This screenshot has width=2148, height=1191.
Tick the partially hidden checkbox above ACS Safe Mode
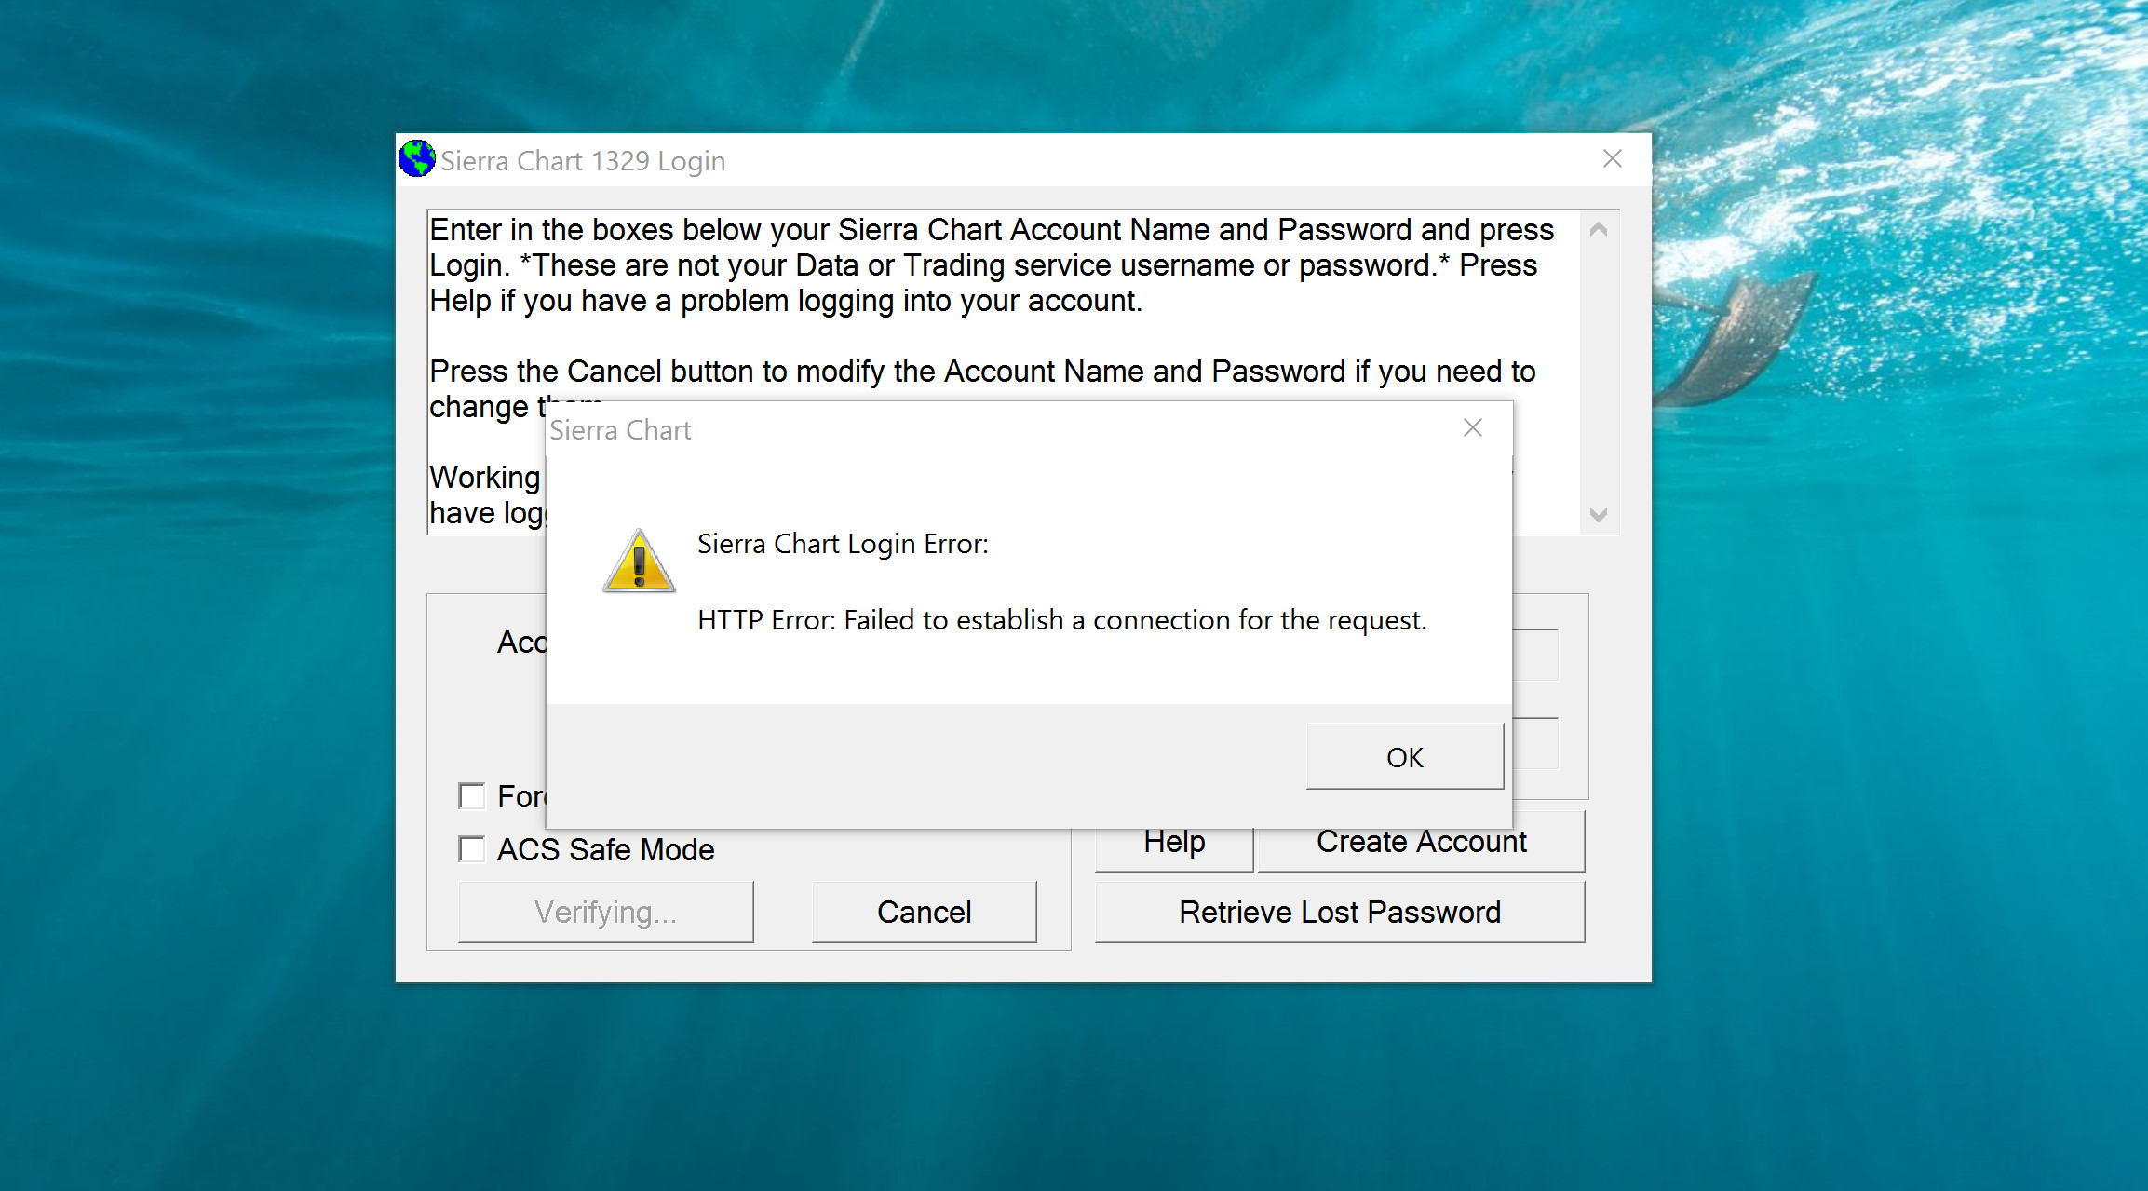[472, 796]
